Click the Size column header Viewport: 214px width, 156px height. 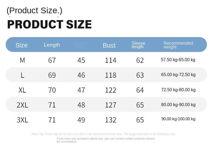21,45
